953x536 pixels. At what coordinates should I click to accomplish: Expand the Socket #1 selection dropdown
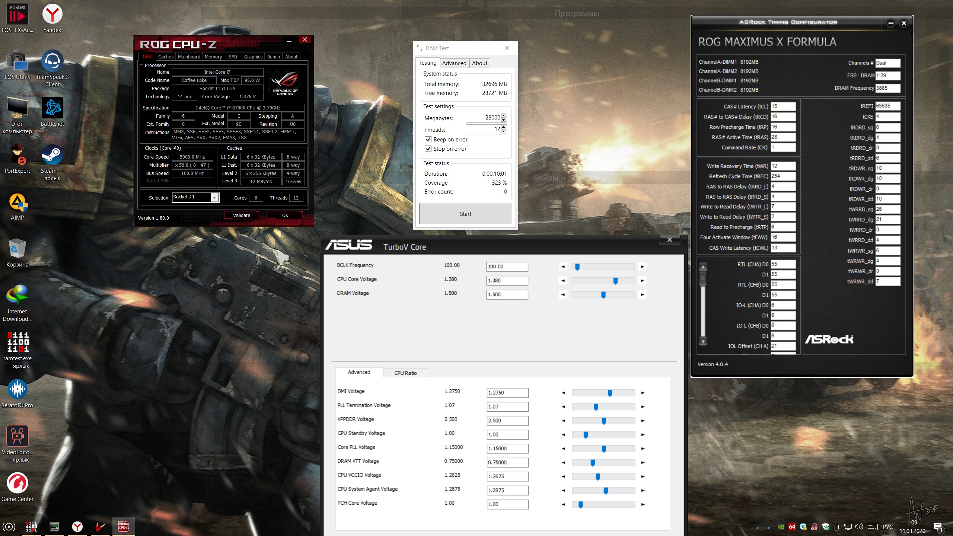215,198
